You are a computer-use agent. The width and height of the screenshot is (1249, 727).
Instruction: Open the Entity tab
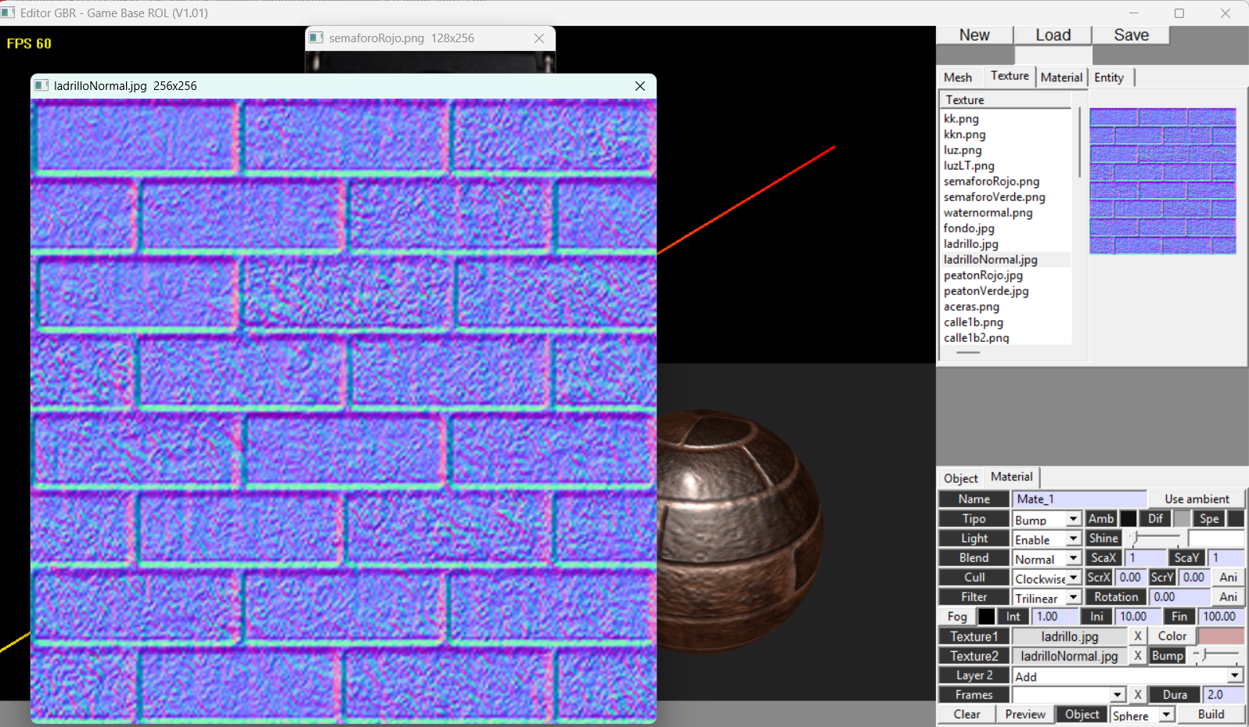(x=1108, y=77)
